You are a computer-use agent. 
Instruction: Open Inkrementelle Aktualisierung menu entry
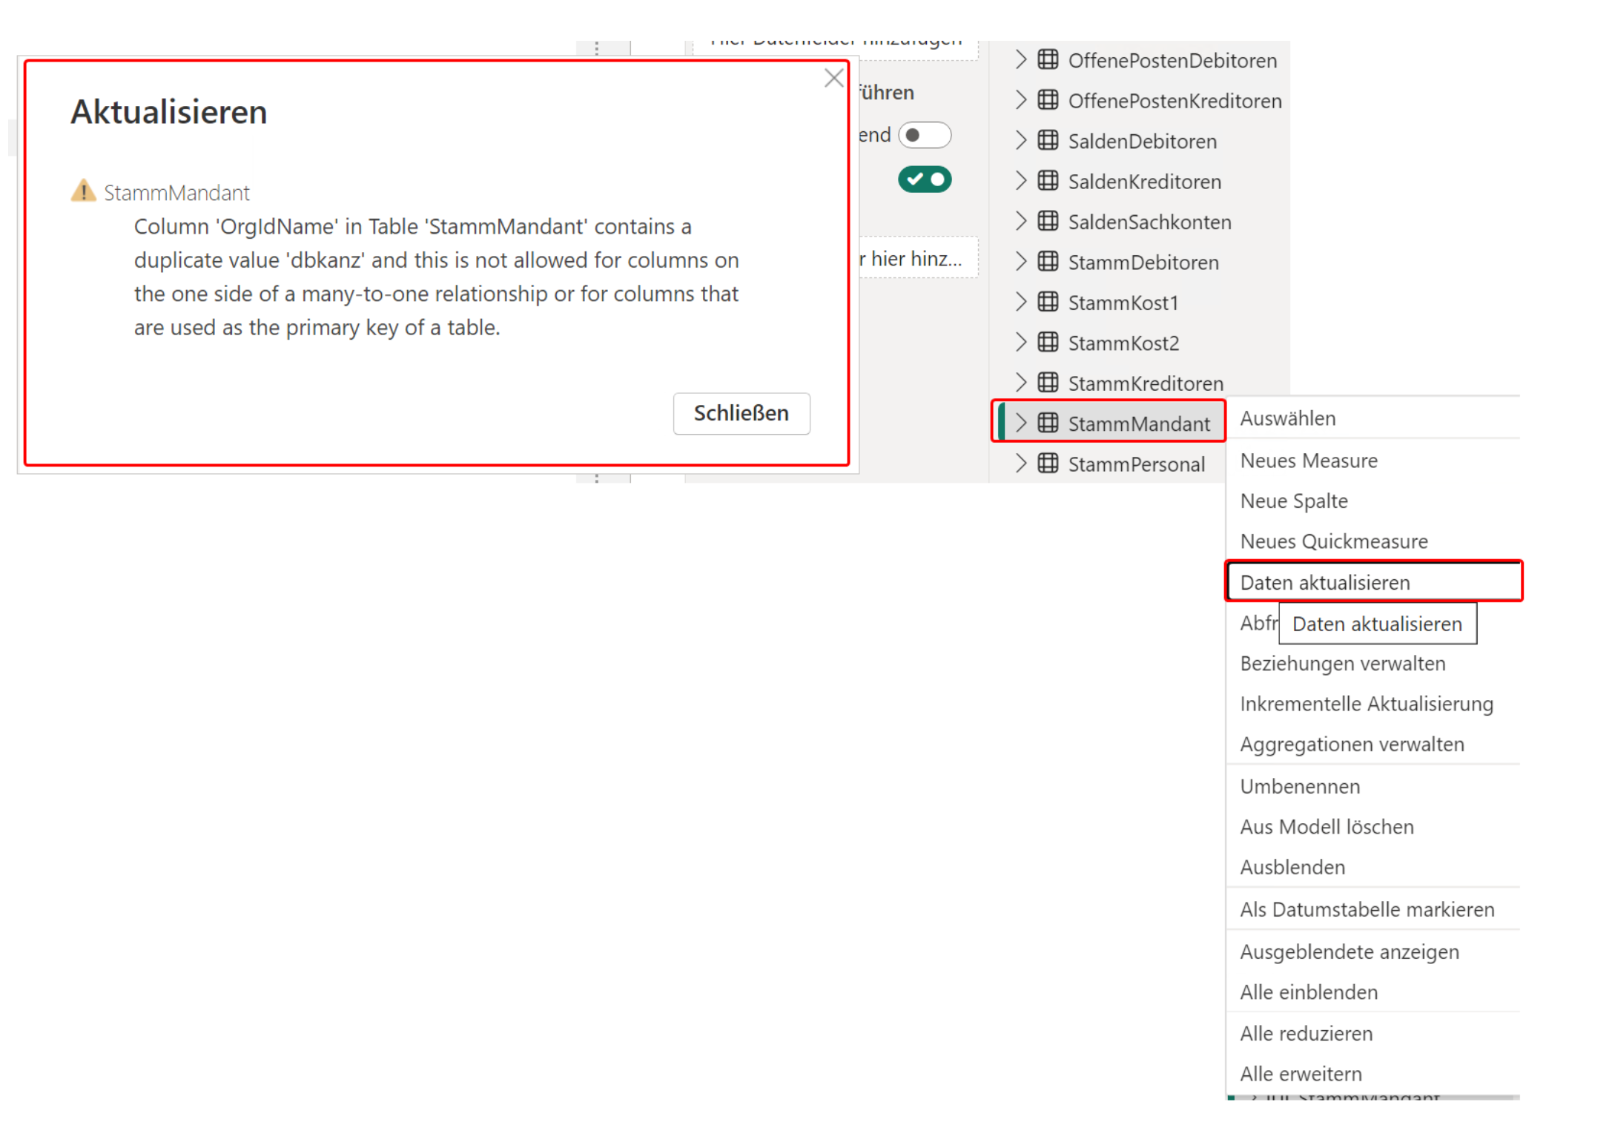pos(1373,704)
